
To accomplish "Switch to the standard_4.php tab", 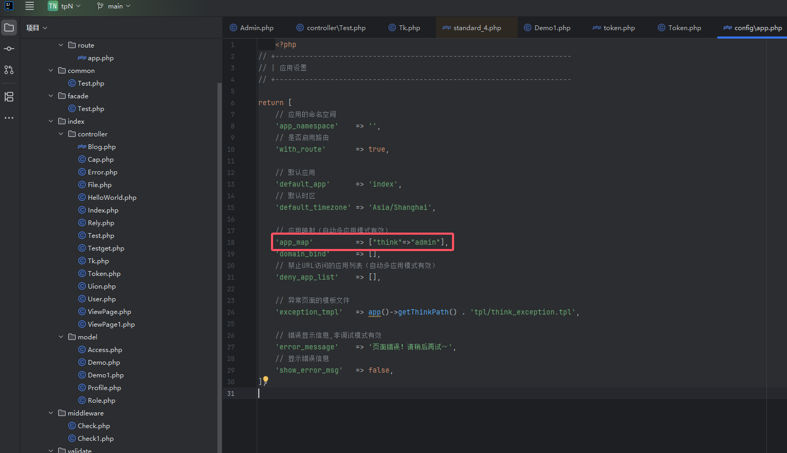I will tap(476, 28).
